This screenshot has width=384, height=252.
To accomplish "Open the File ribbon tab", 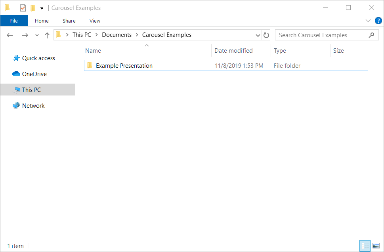I will [x=14, y=21].
